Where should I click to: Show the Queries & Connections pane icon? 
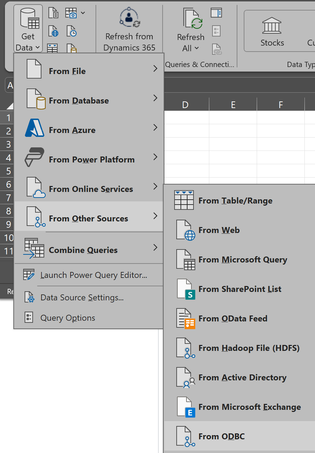pyautogui.click(x=216, y=13)
